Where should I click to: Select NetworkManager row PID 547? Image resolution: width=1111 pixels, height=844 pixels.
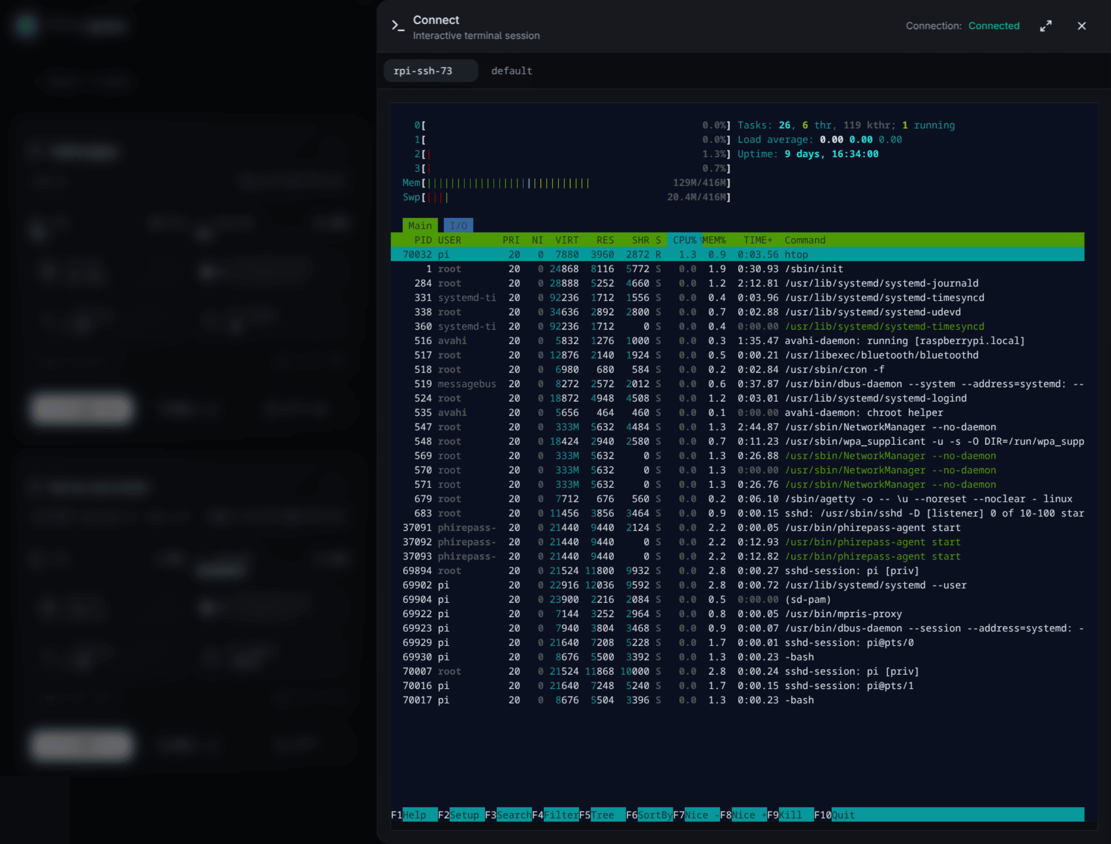point(737,427)
